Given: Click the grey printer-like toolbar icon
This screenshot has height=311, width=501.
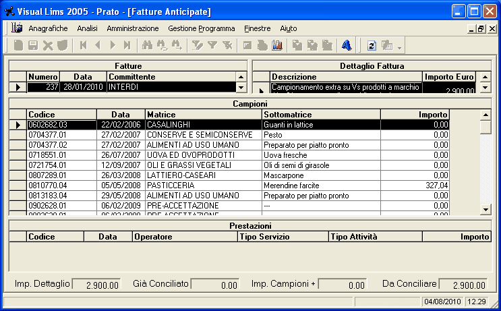Looking at the screenshot, I should [262, 45].
